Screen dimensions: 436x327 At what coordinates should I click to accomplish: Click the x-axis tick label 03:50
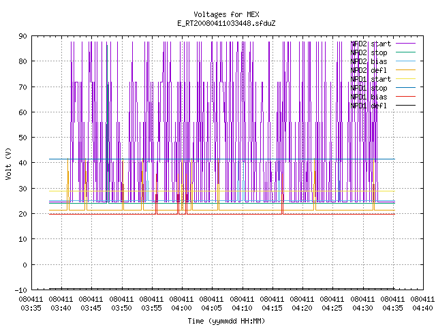[121, 308]
